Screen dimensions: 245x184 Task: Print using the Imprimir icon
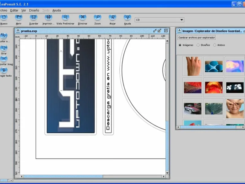point(48,17)
